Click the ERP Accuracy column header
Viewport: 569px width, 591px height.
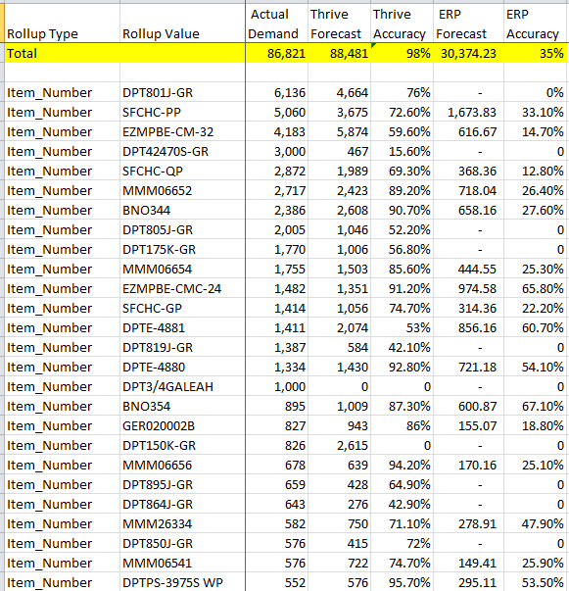tap(535, 24)
